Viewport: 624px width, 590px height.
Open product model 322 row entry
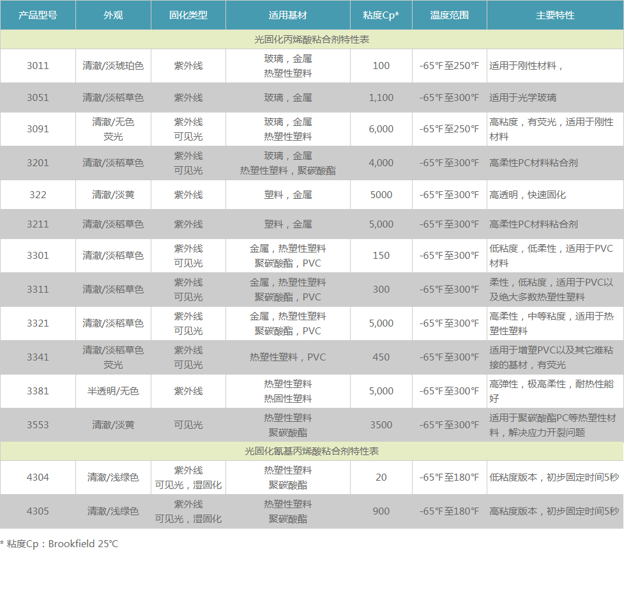tap(38, 194)
